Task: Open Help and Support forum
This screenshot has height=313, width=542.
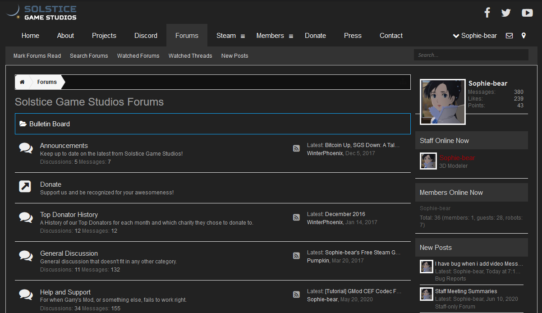Action: coord(65,292)
